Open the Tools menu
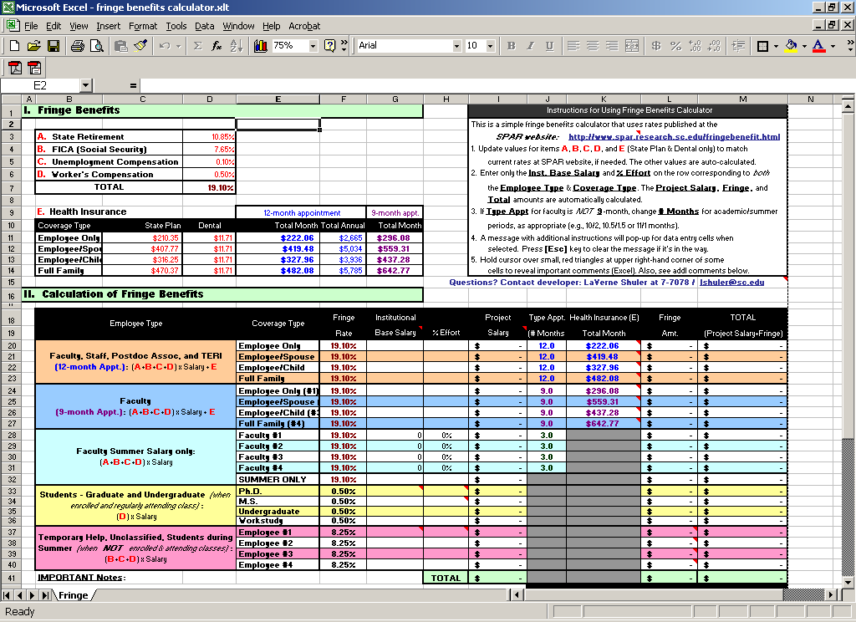The width and height of the screenshot is (856, 622). [x=176, y=26]
